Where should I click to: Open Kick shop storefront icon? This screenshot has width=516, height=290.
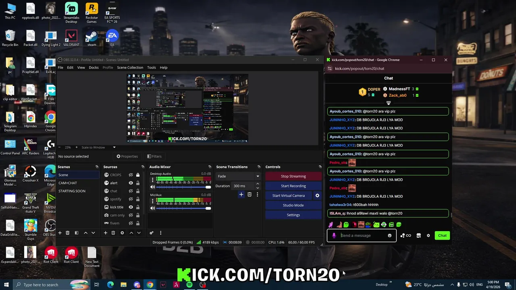(418, 236)
